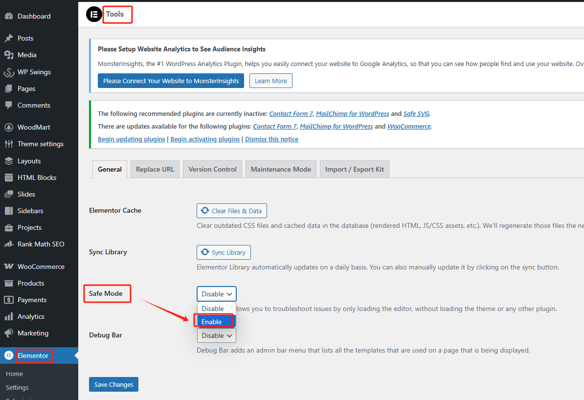Click Clear Files & Data button
Image resolution: width=584 pixels, height=400 pixels.
pos(231,211)
